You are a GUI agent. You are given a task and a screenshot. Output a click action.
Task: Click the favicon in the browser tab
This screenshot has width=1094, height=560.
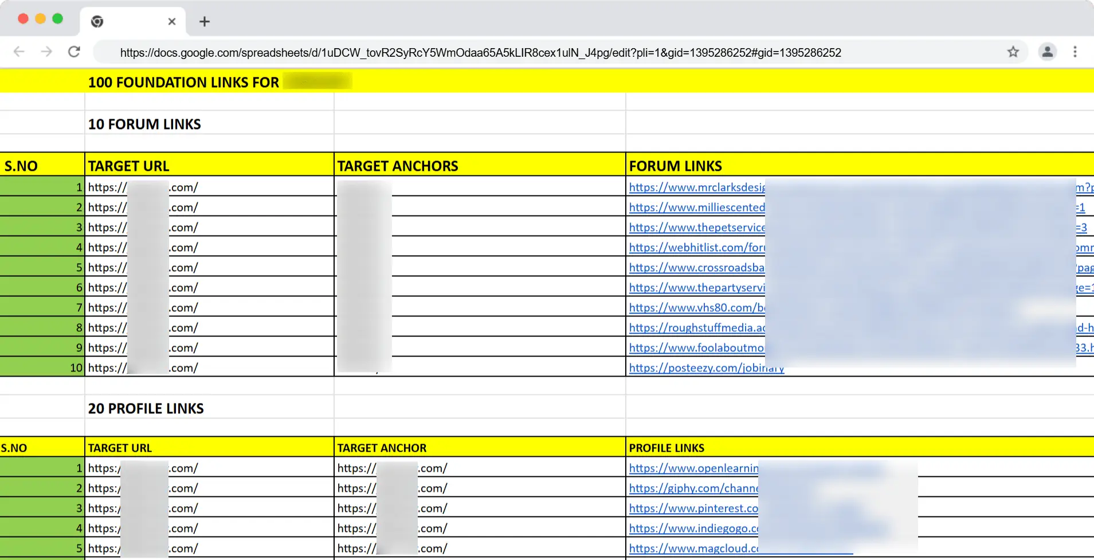(x=97, y=21)
